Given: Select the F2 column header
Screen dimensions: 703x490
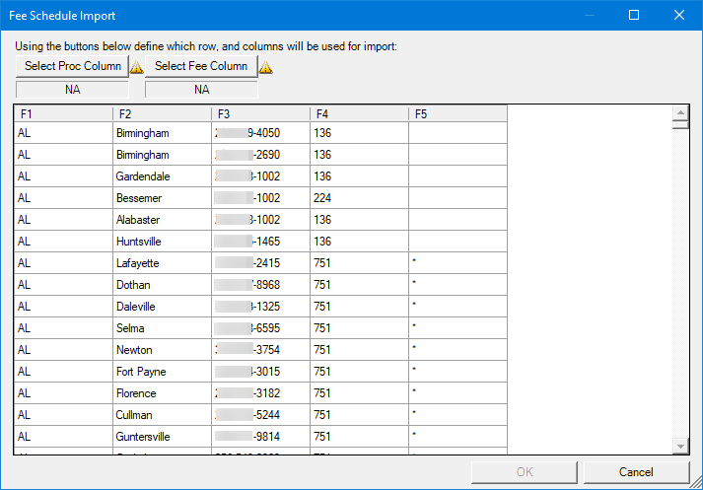Looking at the screenshot, I should pyautogui.click(x=162, y=114).
